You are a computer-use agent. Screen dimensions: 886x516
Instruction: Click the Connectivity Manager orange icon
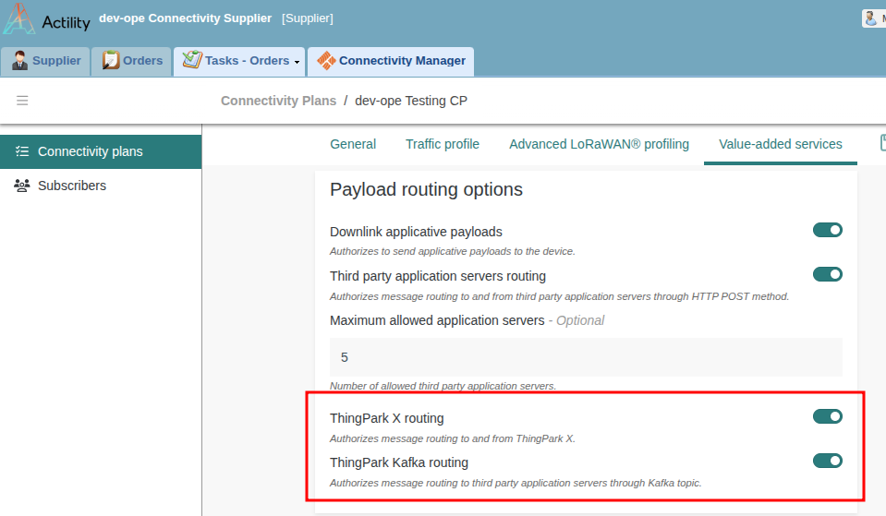pos(326,60)
